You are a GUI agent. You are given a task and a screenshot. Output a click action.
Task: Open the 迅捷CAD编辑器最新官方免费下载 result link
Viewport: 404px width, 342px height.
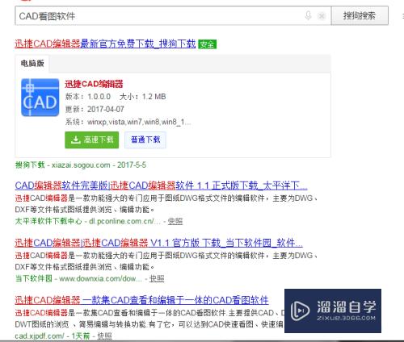105,44
